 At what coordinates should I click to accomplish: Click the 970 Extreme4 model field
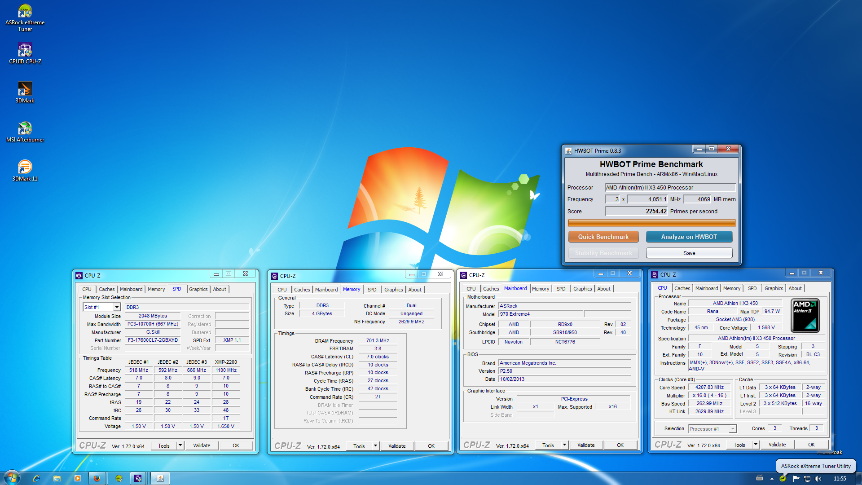pos(541,314)
